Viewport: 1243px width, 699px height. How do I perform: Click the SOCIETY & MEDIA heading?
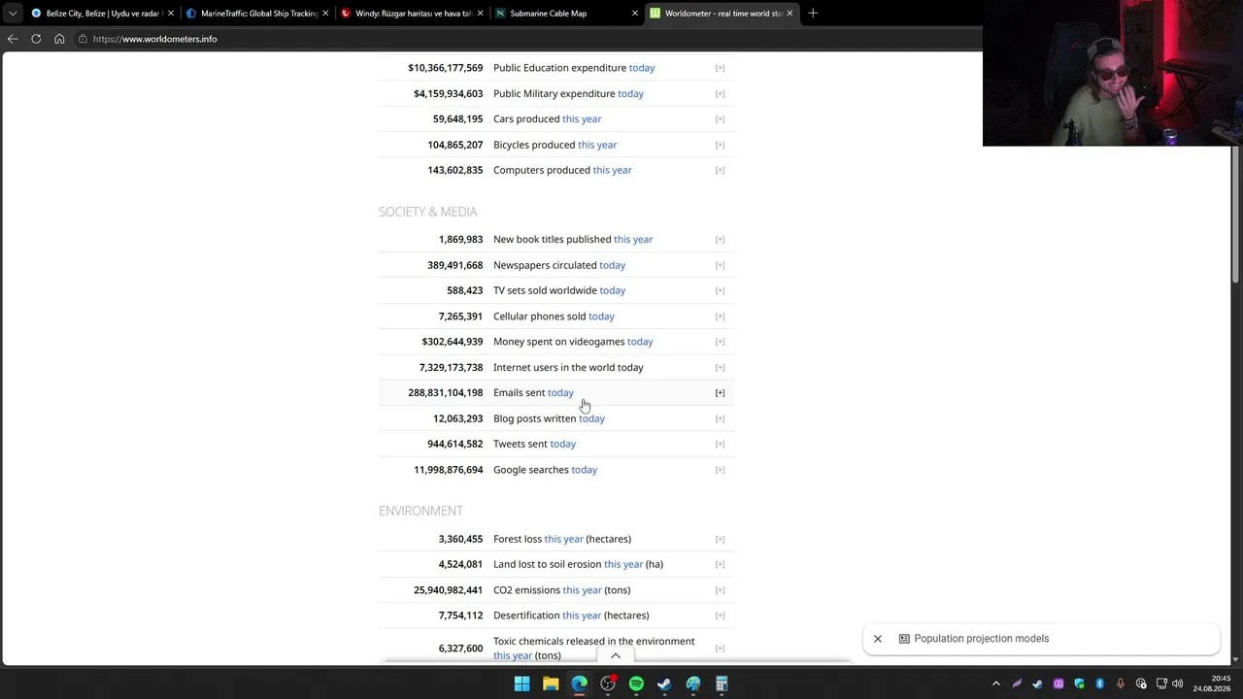428,212
